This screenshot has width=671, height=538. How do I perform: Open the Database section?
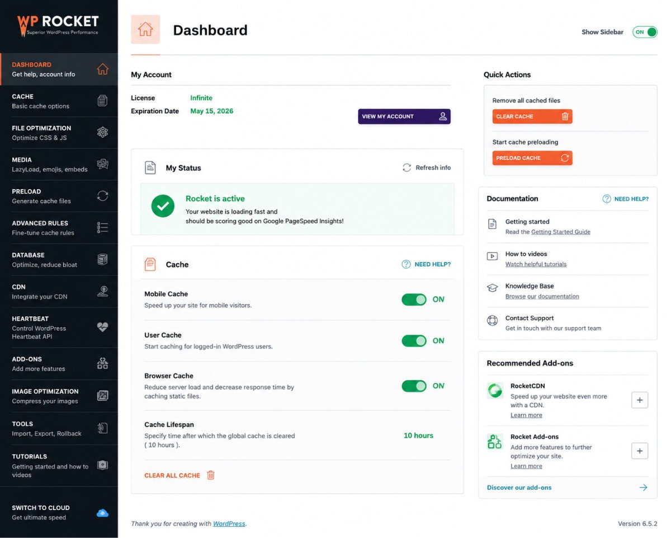[59, 259]
